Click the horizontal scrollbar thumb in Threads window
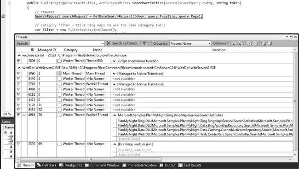 click(x=91, y=159)
